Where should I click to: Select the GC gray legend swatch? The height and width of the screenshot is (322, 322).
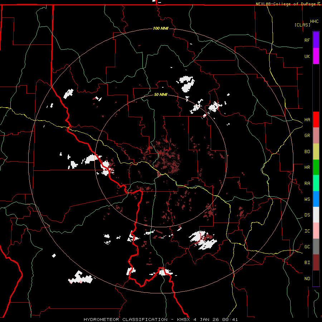click(316, 247)
